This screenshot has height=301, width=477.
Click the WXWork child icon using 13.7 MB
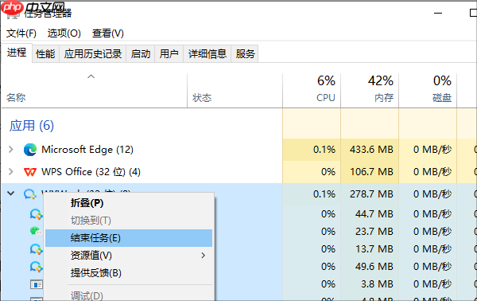(37, 249)
